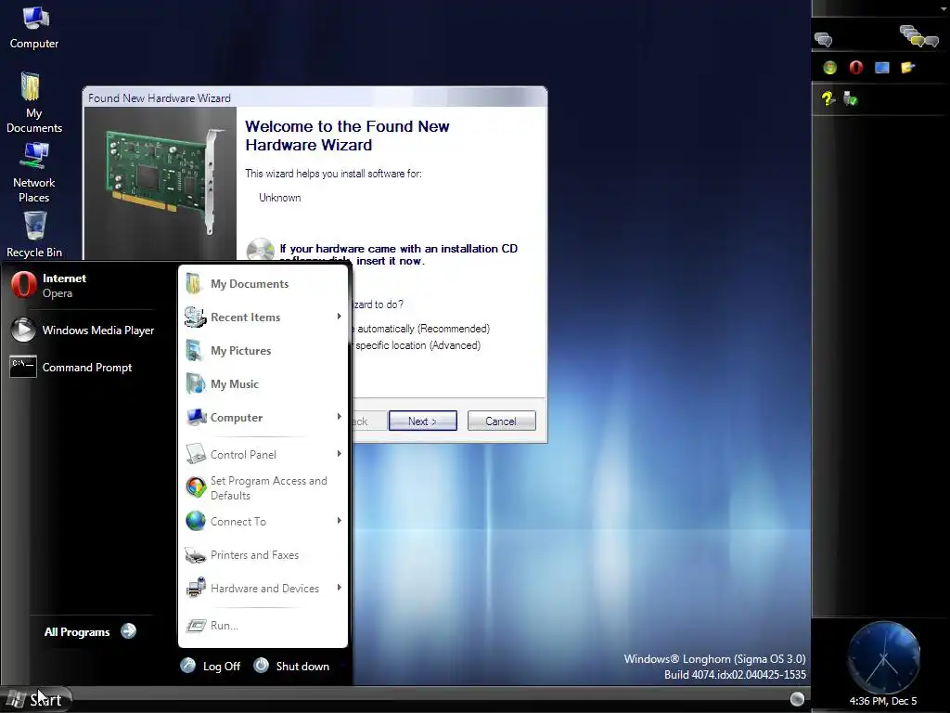This screenshot has width=950, height=713.
Task: Click Next in the hardware wizard
Action: click(423, 421)
